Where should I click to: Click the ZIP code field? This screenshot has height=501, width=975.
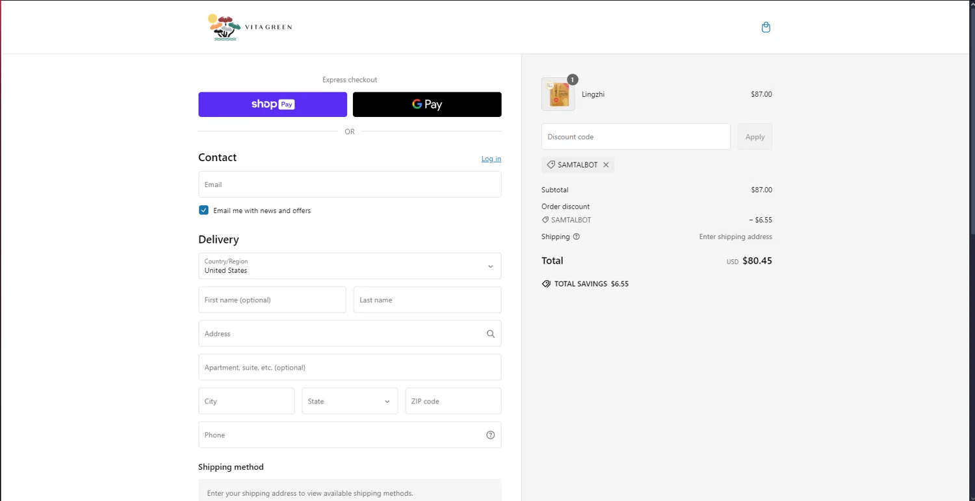click(x=453, y=402)
